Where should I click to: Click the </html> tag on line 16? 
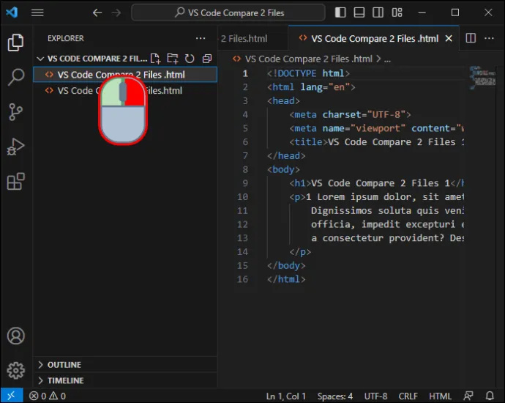(286, 279)
